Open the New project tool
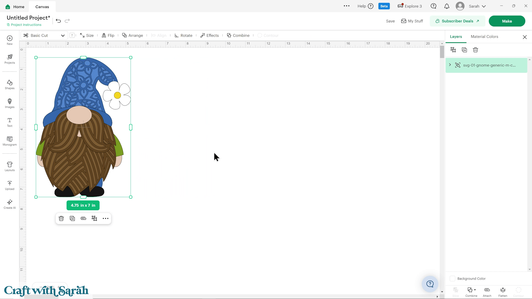 (x=10, y=40)
